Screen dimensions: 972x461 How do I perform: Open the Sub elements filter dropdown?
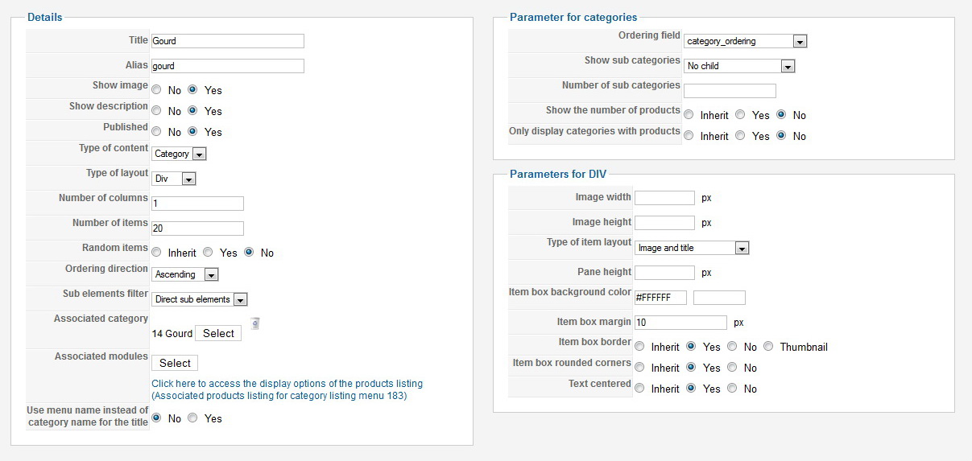[200, 299]
